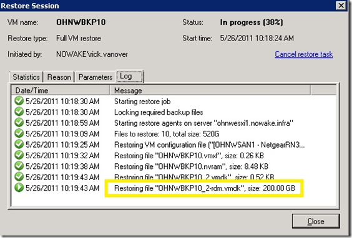Image resolution: width=352 pixels, height=238 pixels.
Task: Click success icon for OHNWBKP10.nvram row
Action: pos(19,166)
